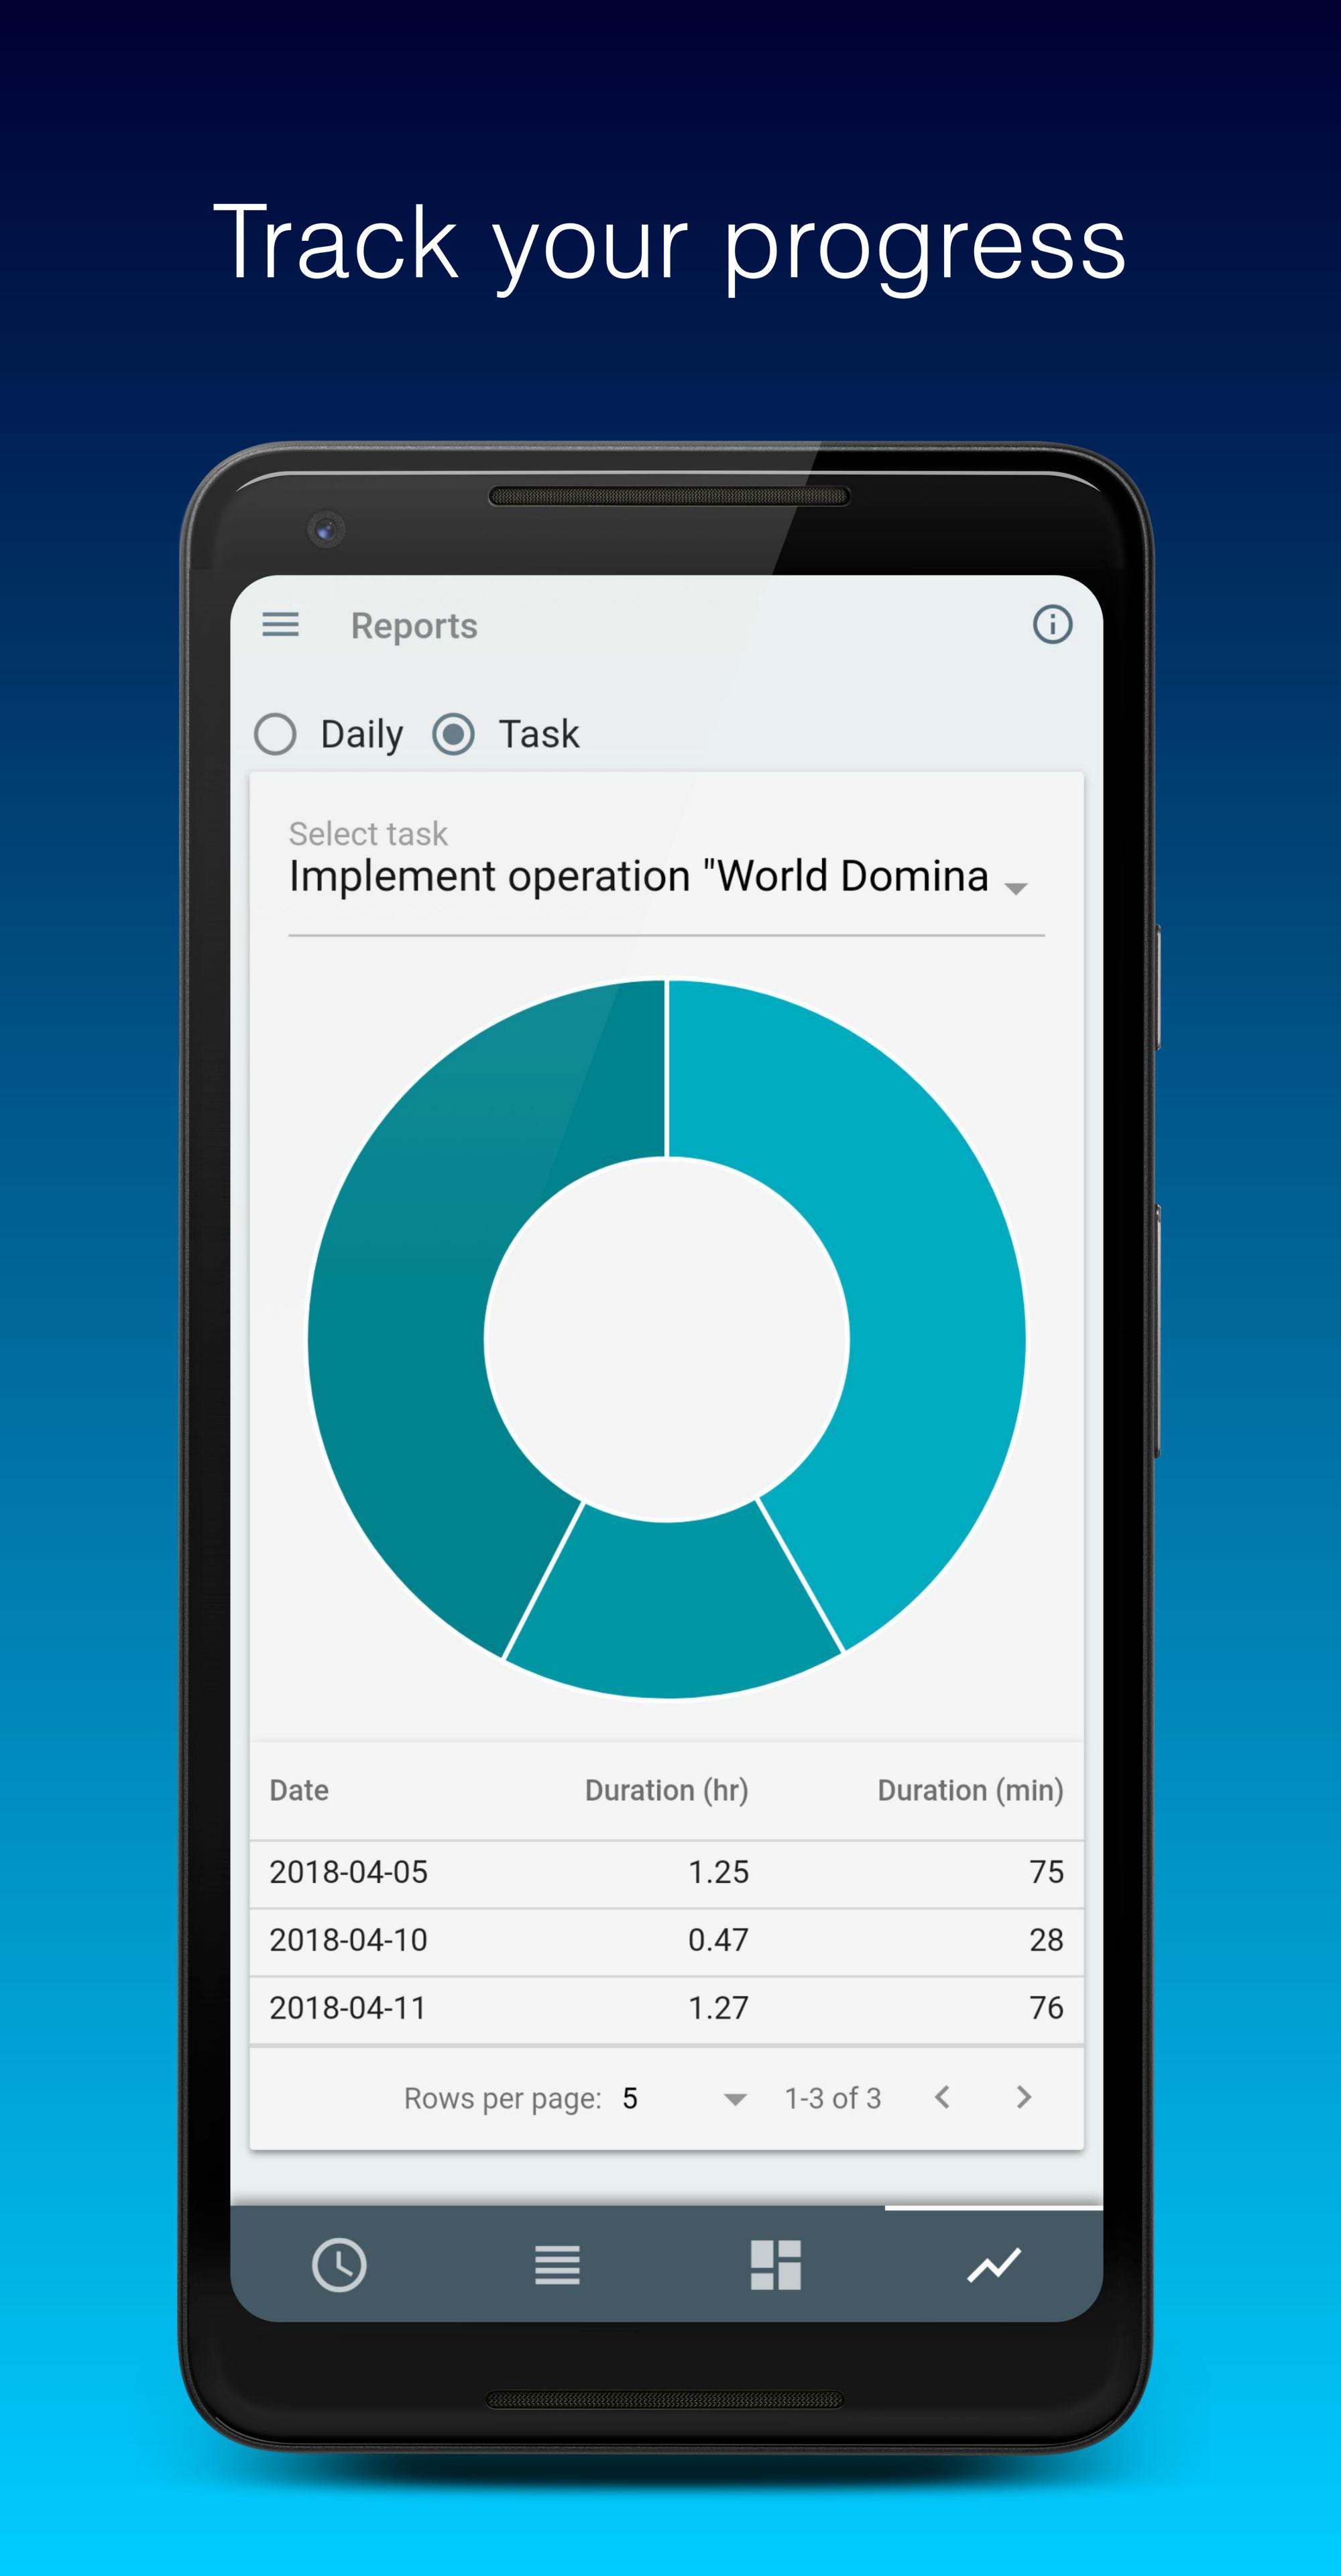This screenshot has height=2576, width=1341.
Task: Open the list view tab icon
Action: click(x=557, y=2264)
